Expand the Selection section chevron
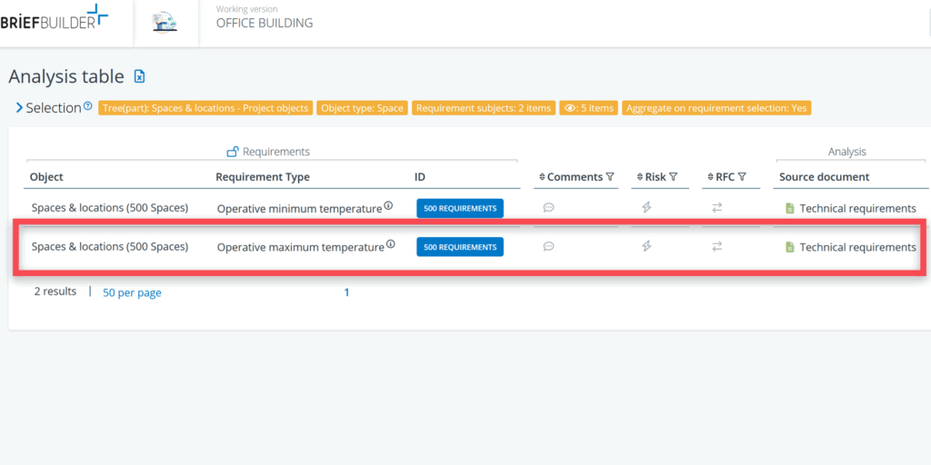This screenshot has width=931, height=465. [x=18, y=108]
